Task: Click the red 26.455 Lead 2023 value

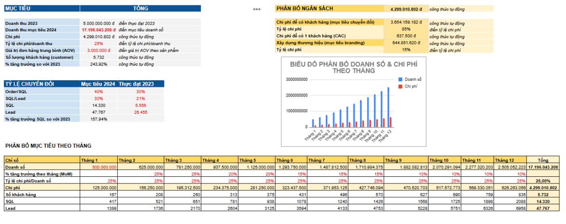Action: click(x=141, y=112)
